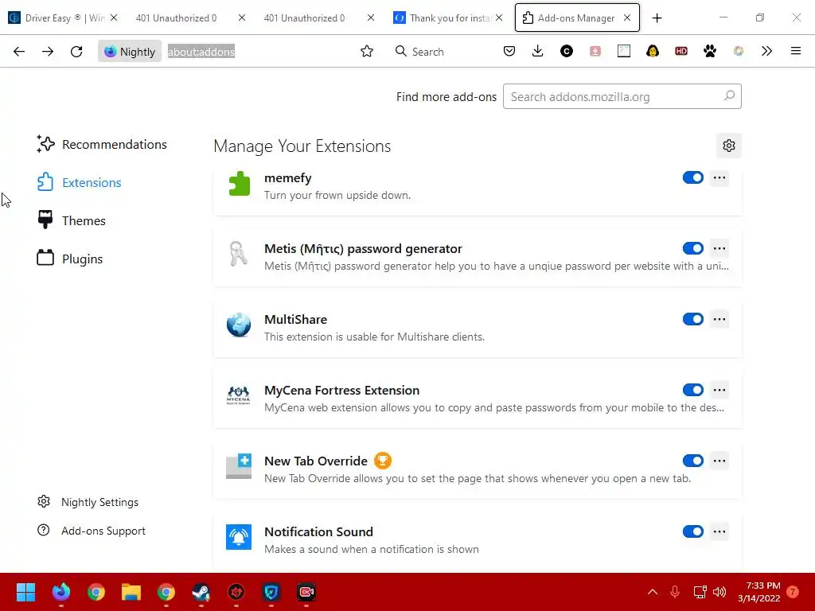Image resolution: width=815 pixels, height=611 pixels.
Task: Open File Explorer from the taskbar
Action: (131, 592)
